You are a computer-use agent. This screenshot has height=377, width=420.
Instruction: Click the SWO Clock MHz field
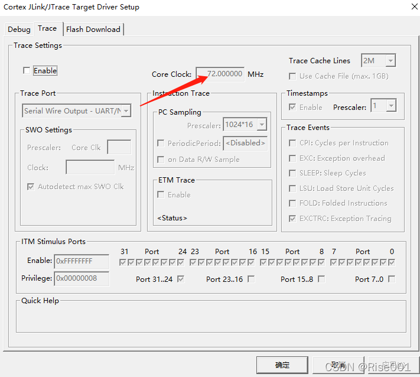click(90, 167)
